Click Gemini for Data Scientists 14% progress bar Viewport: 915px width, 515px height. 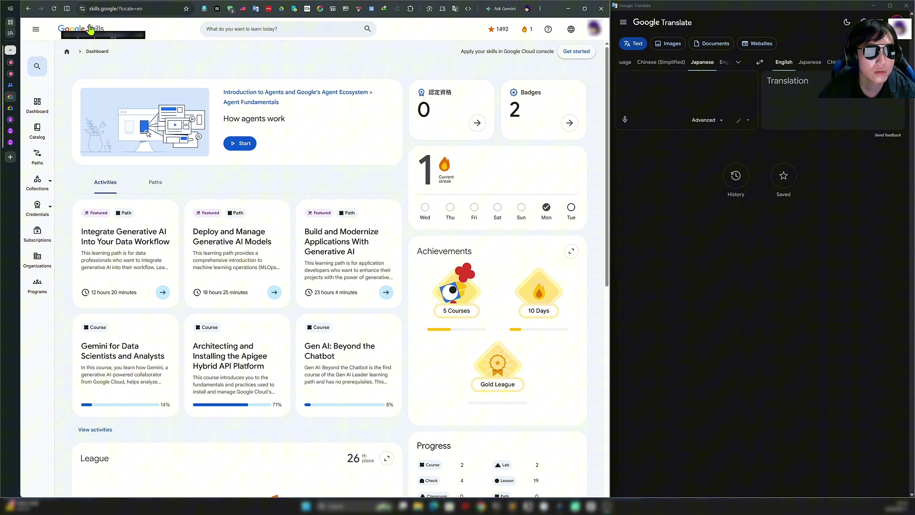(x=120, y=405)
